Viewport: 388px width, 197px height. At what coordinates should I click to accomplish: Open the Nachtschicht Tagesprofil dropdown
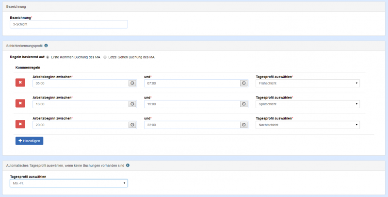tap(307, 125)
